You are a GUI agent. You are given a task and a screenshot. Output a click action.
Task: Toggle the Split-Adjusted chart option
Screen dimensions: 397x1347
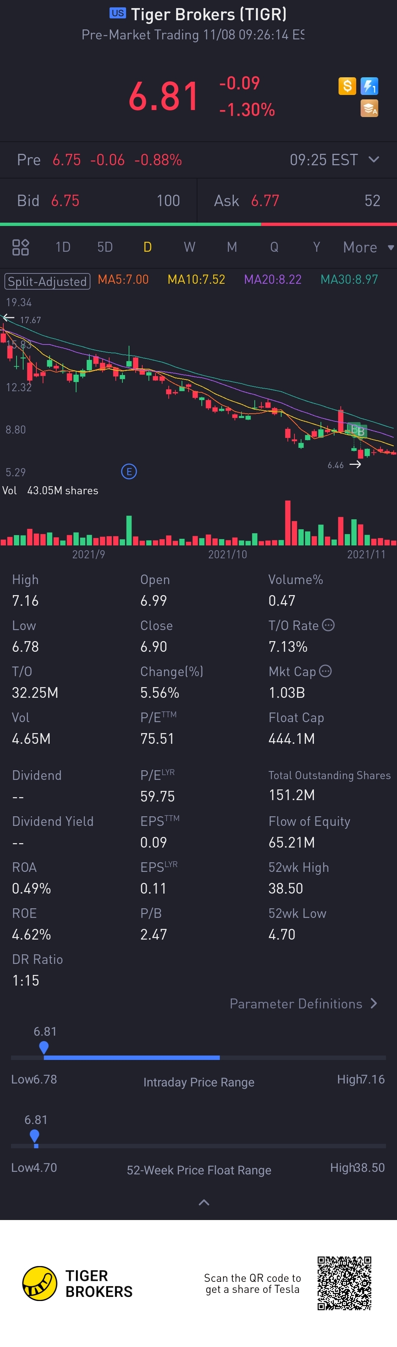(x=47, y=281)
